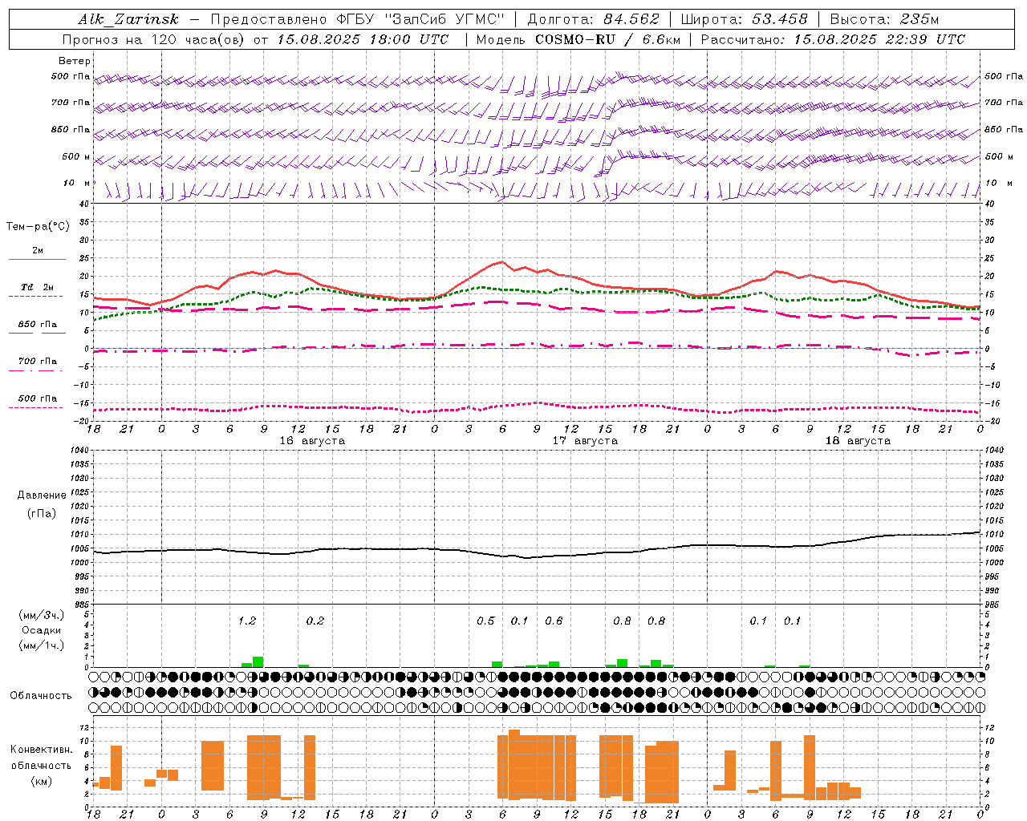Click the station name Aik_Zarinsk in the header
Viewport: 1027px width, 821px height.
[128, 19]
